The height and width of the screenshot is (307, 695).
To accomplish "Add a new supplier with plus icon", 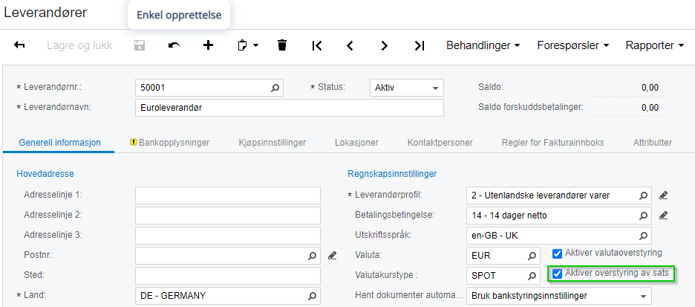I will tap(208, 45).
